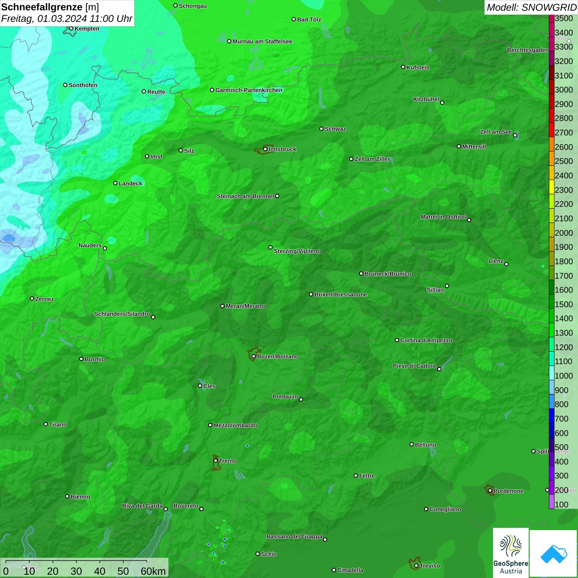Click the Treviso marker circle
578x578 pixels.
coord(417,566)
